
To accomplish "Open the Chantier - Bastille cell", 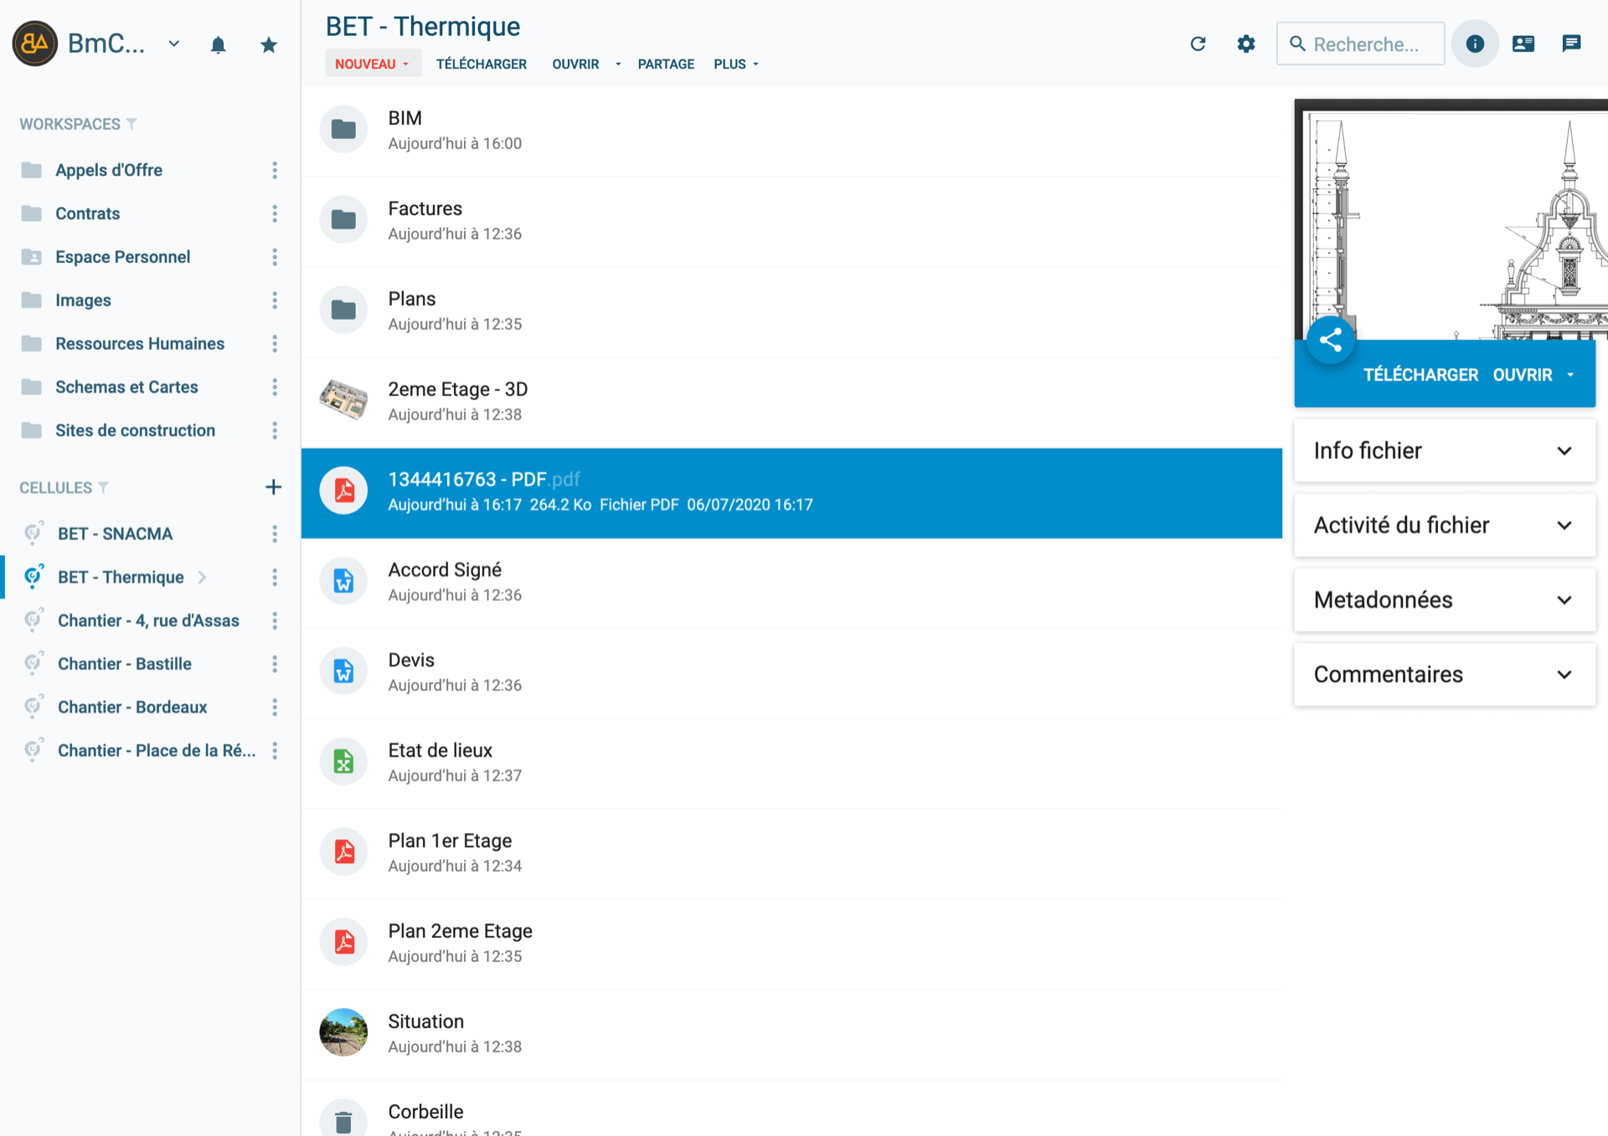I will tap(125, 664).
